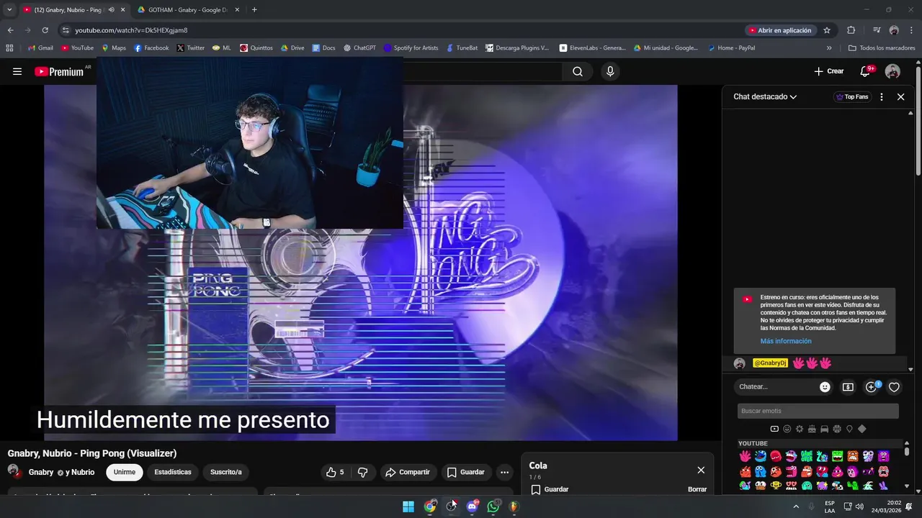Open the Spotify for Artists bookmark
The image size is (922, 518).
click(x=411, y=47)
